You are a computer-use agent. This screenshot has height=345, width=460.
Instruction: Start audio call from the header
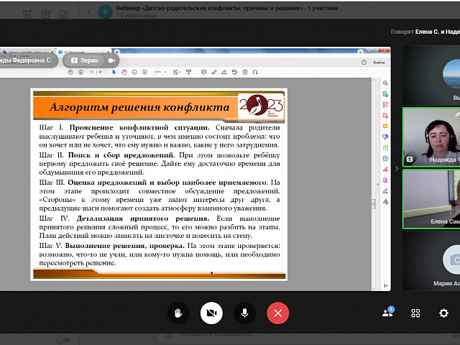tap(27, 13)
